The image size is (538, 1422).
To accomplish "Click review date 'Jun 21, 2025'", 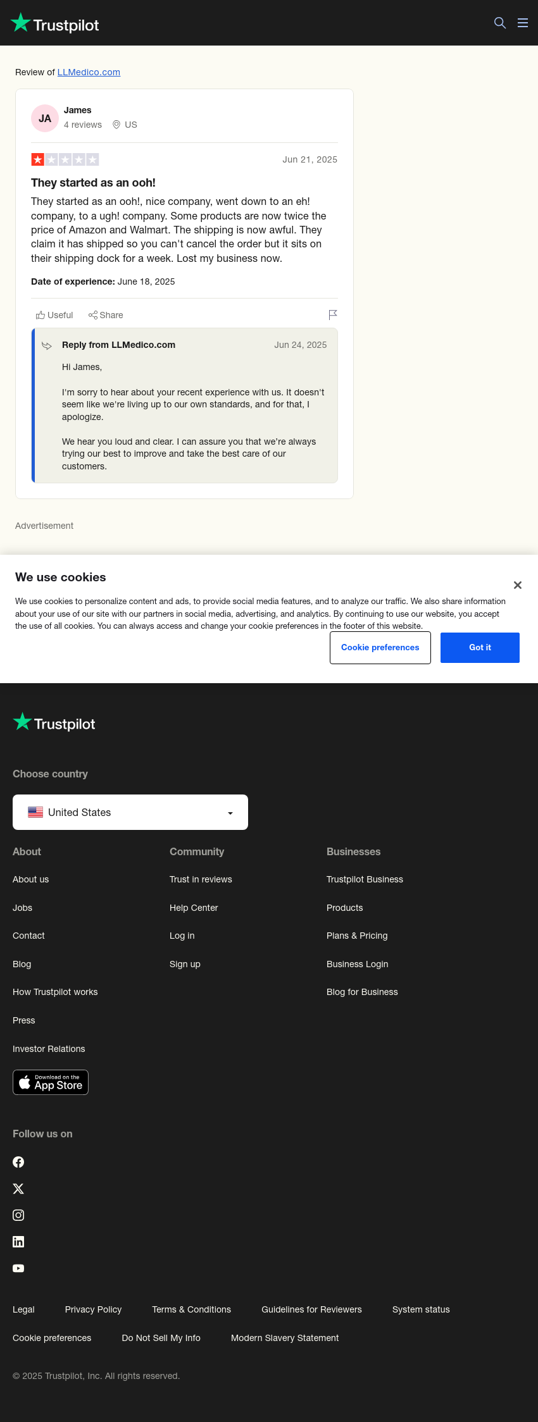I will pos(310,159).
